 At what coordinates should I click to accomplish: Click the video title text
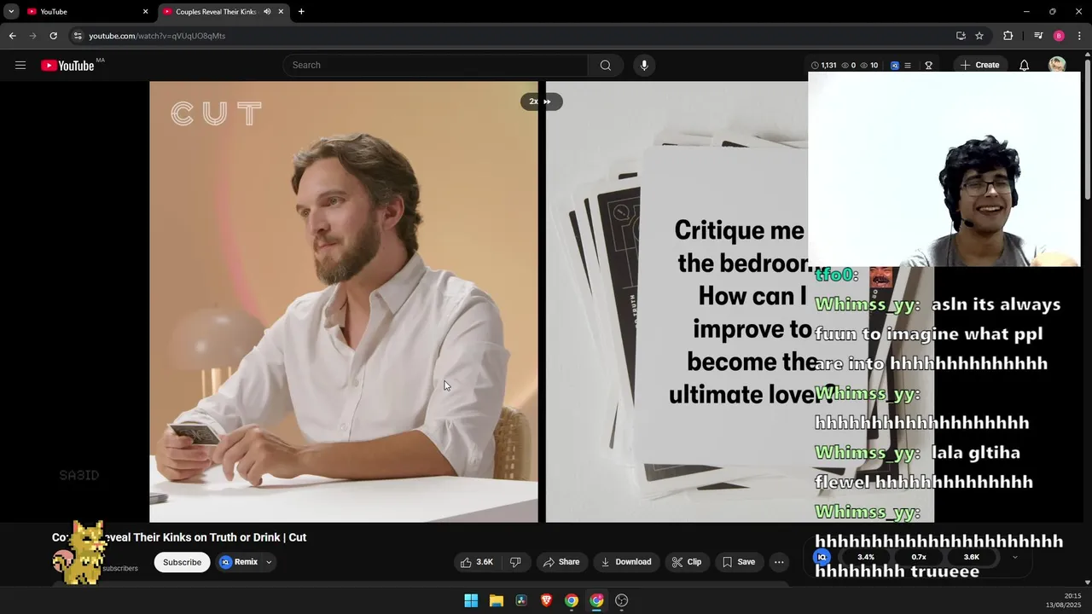[179, 537]
